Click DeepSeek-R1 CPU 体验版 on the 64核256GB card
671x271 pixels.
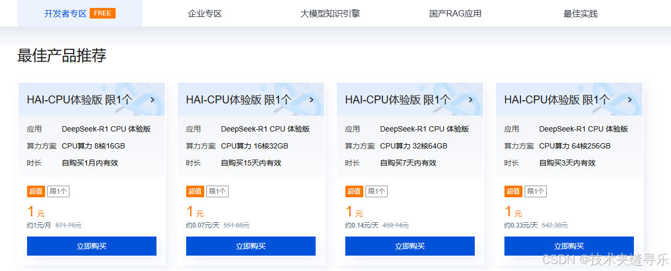click(x=584, y=129)
